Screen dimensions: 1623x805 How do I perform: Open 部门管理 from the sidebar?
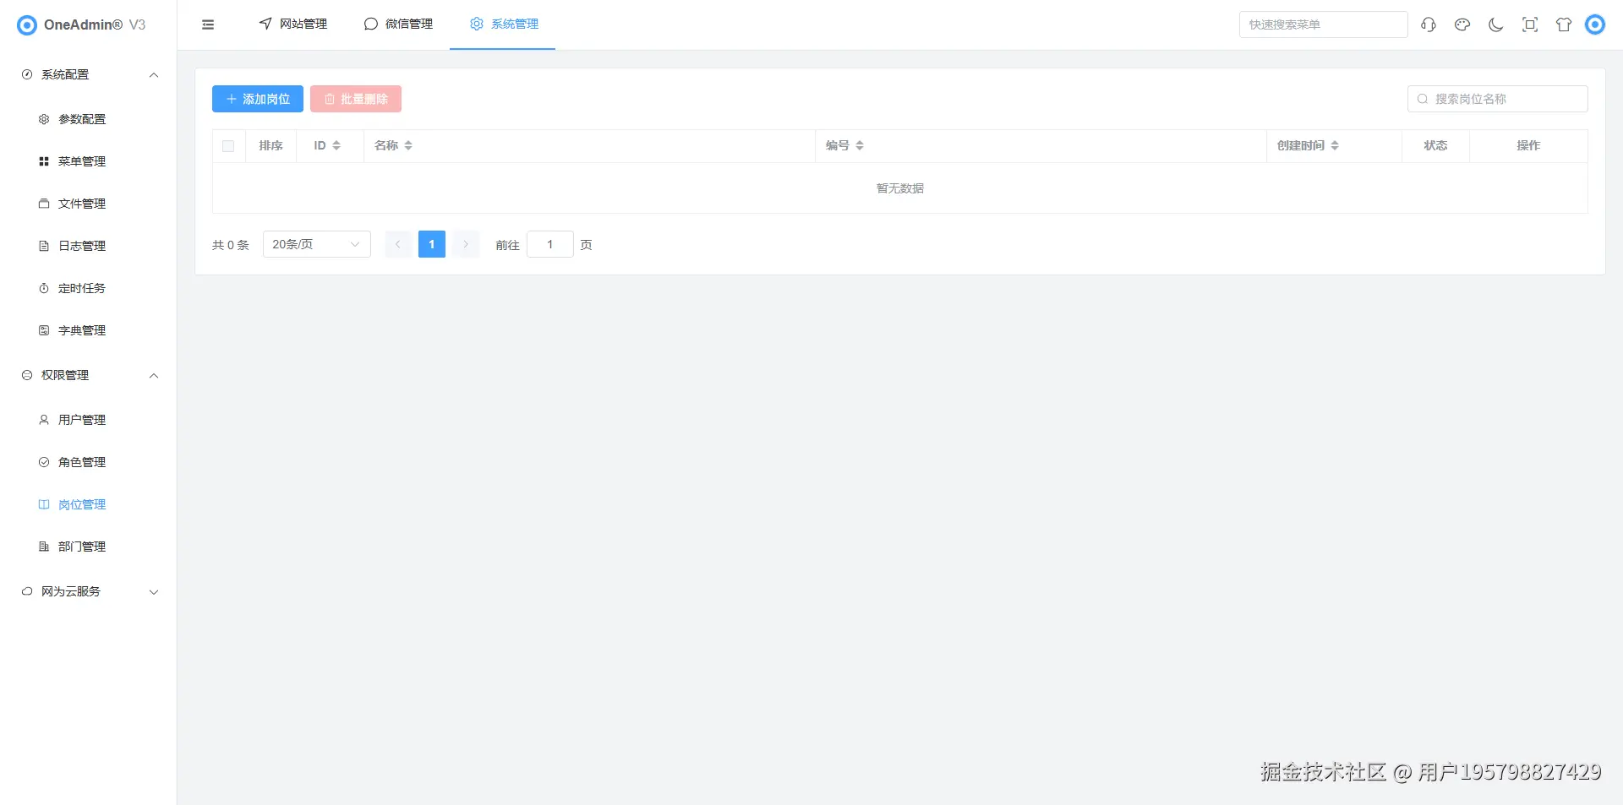(x=81, y=547)
